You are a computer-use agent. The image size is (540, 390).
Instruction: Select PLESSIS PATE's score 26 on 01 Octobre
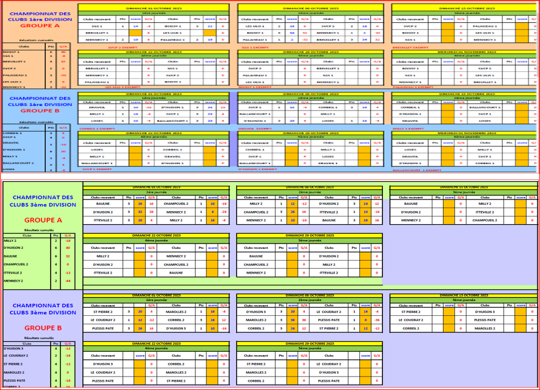(x=139, y=328)
